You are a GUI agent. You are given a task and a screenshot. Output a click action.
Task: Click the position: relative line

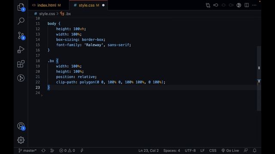(76, 77)
